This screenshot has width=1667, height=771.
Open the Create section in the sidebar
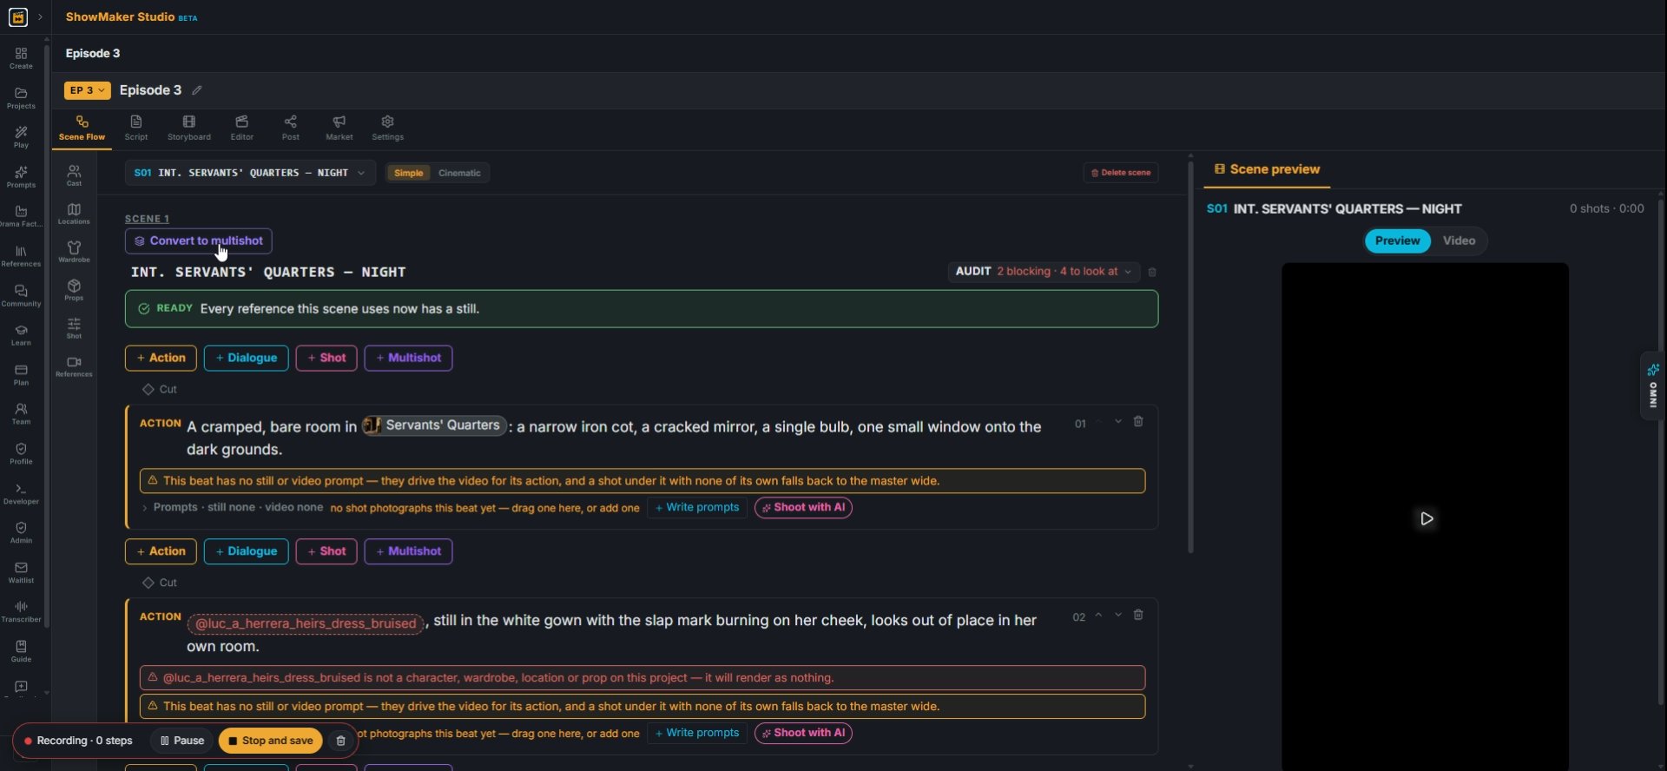(x=21, y=58)
